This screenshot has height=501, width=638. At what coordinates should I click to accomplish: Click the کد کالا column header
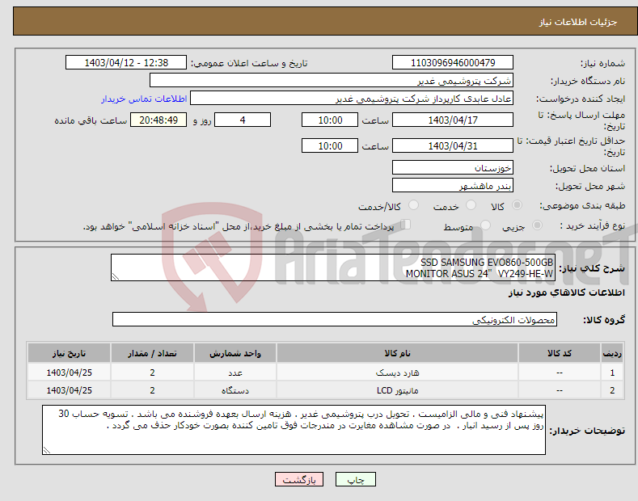point(559,353)
